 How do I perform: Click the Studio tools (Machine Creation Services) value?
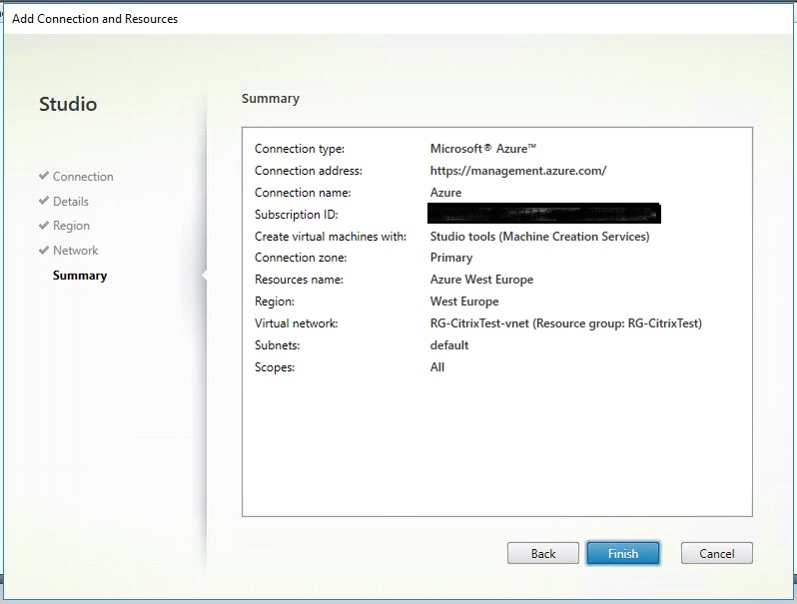pyautogui.click(x=539, y=237)
